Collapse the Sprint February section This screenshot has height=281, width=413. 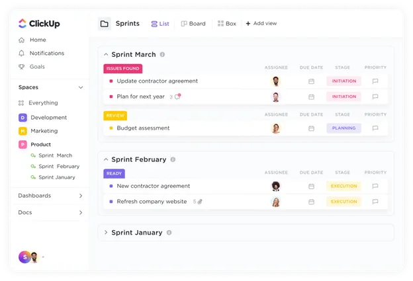(106, 159)
